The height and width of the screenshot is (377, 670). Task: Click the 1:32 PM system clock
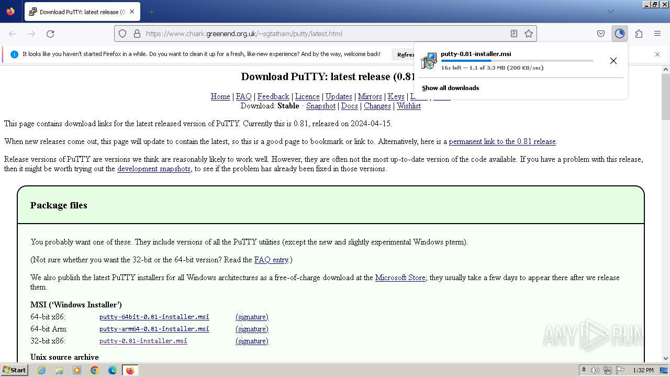(643, 370)
